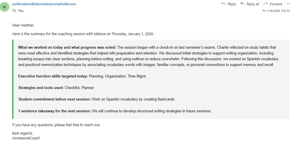The height and width of the screenshot is (142, 290).
Task: Click the HomeworkCoach signature text
Action: [26, 138]
